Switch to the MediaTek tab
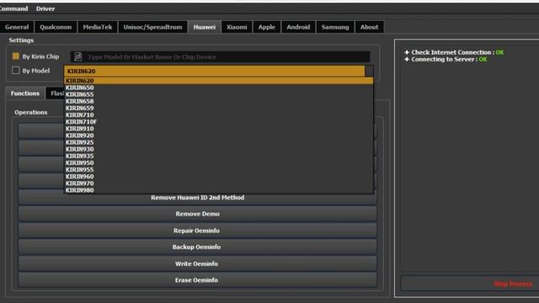Viewport: 539px width, 303px height. pos(98,27)
